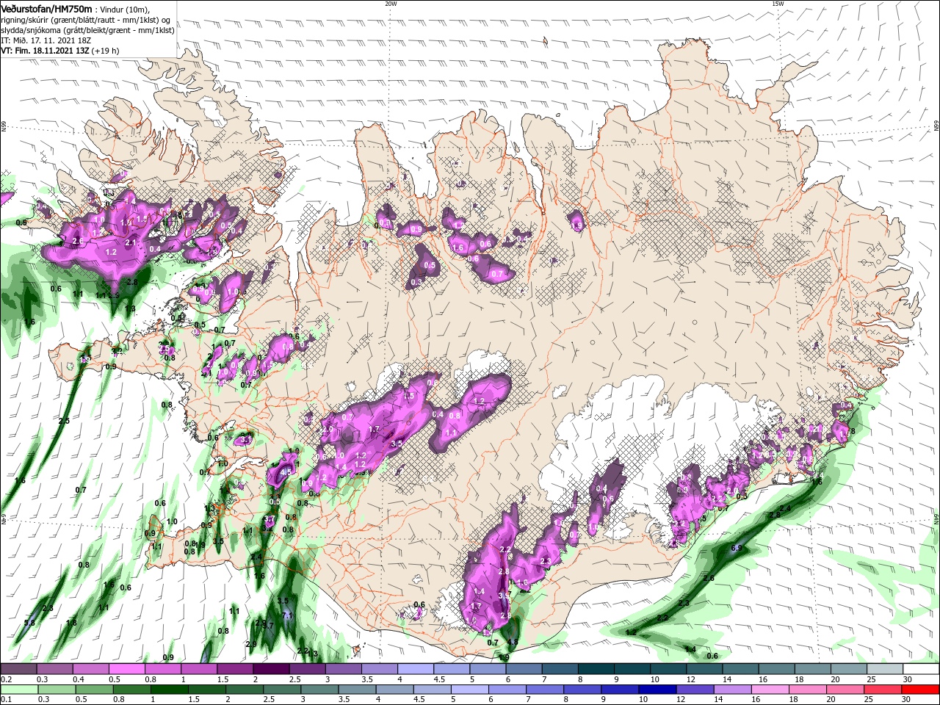Click the palest green swatch above 0.1 in the lower rain legend row

pyautogui.click(x=19, y=690)
